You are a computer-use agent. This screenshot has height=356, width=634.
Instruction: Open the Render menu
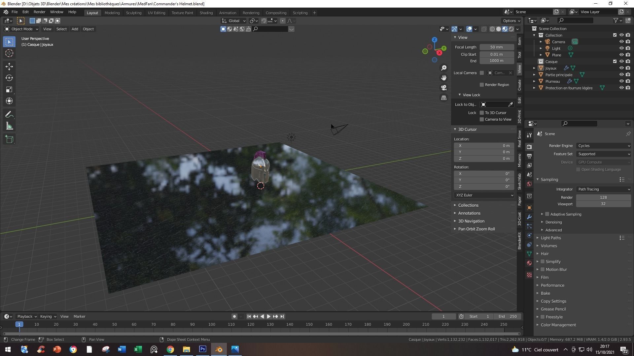(39, 12)
